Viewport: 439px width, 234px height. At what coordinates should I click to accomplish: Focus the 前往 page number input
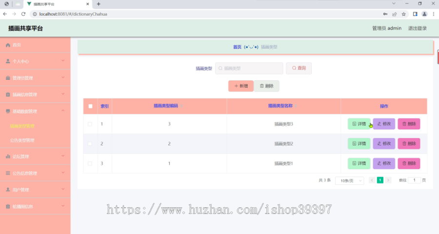(414, 180)
